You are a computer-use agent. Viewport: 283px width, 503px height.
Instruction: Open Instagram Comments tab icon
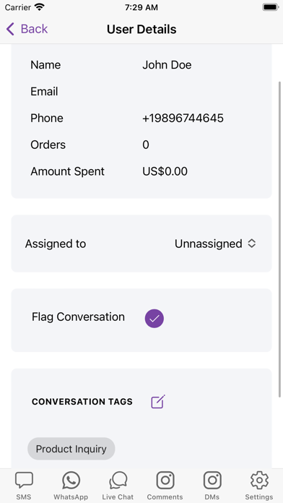[x=165, y=480]
